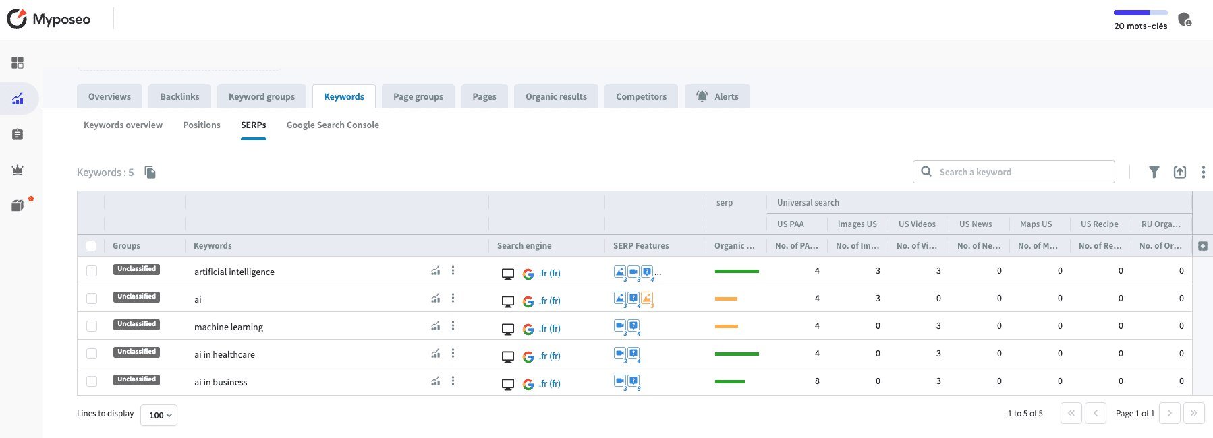Select the SERPs sub-tab
This screenshot has height=438, width=1213.
click(x=254, y=125)
